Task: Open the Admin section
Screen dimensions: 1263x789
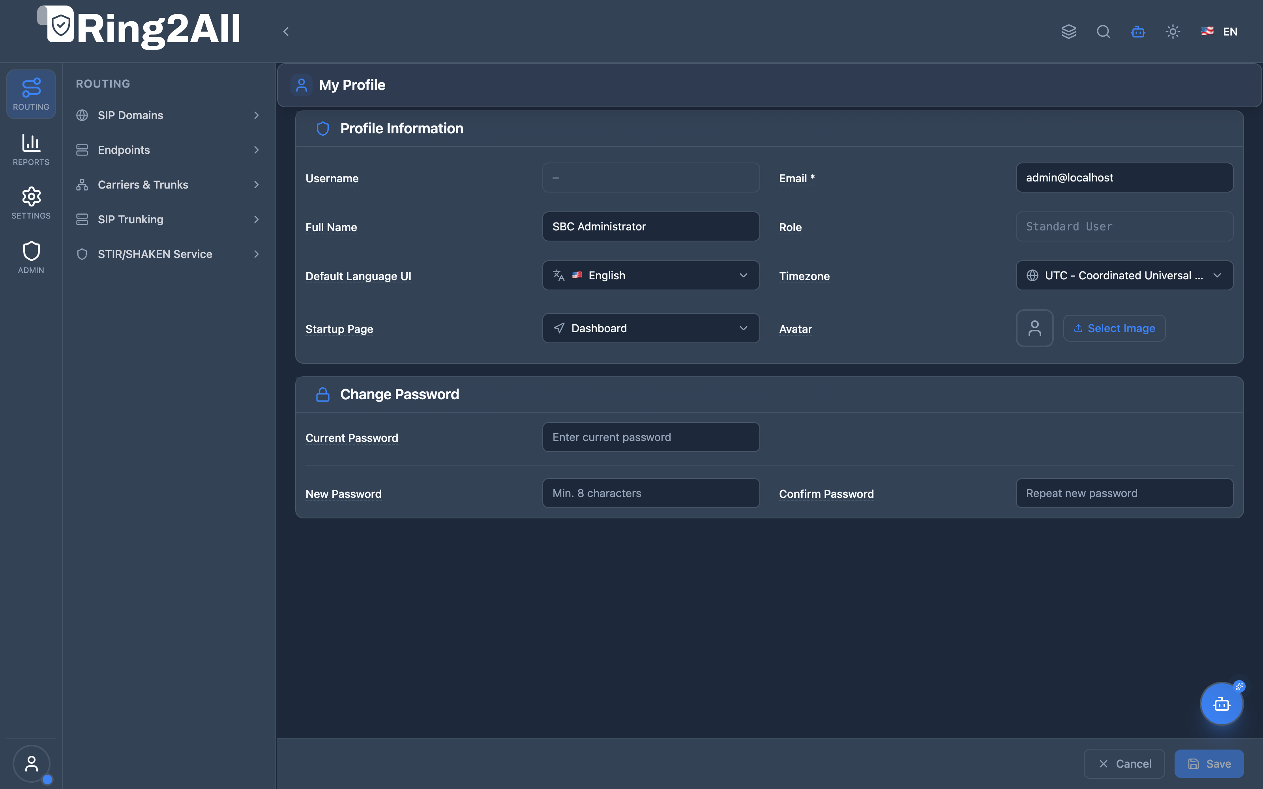Action: click(x=31, y=258)
